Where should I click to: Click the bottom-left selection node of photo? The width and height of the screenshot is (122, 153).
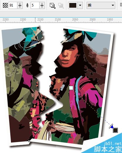click(x=29, y=141)
